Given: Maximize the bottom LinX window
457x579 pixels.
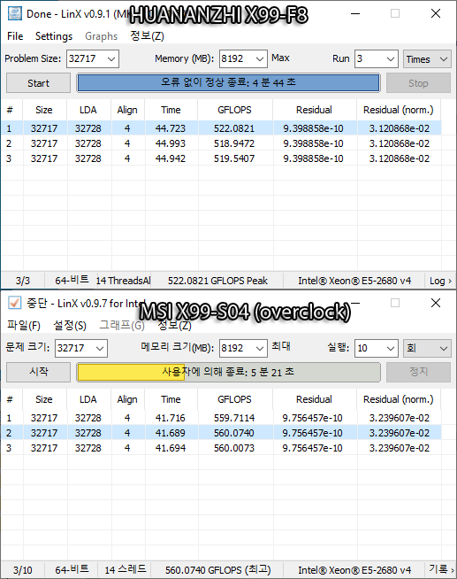Looking at the screenshot, I should click(x=395, y=303).
